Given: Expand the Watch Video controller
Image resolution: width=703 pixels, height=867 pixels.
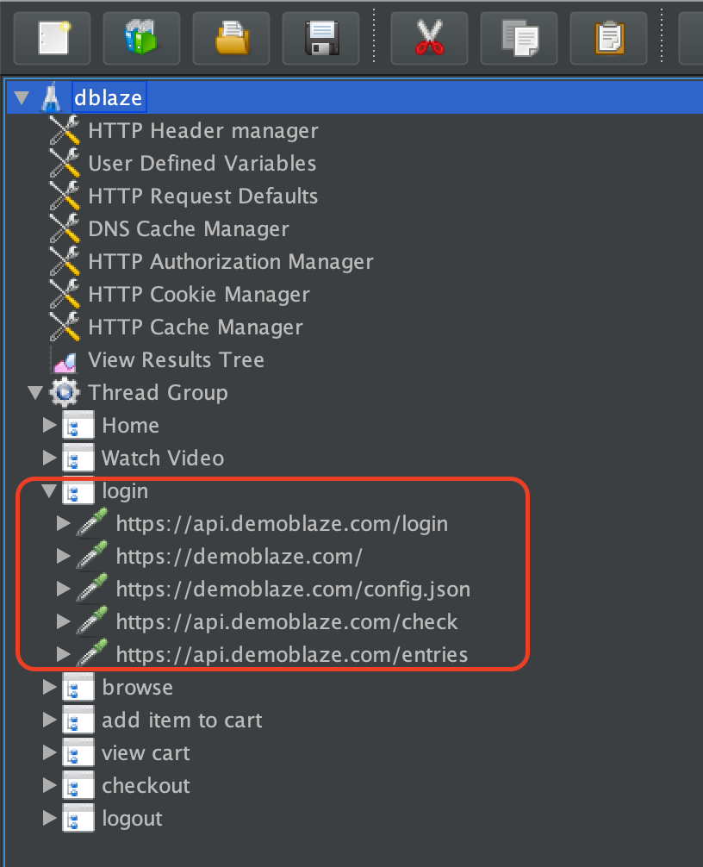Looking at the screenshot, I should (50, 458).
